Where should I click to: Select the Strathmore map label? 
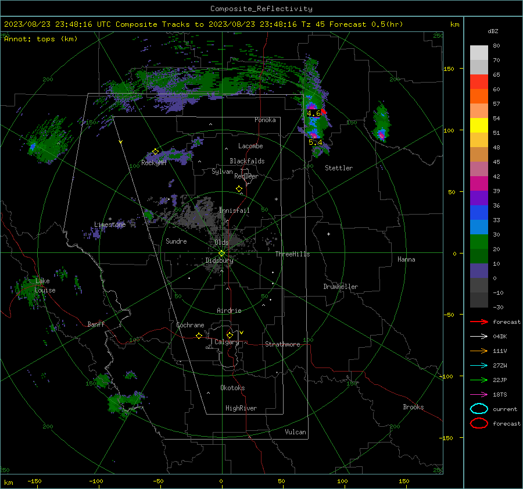[282, 344]
